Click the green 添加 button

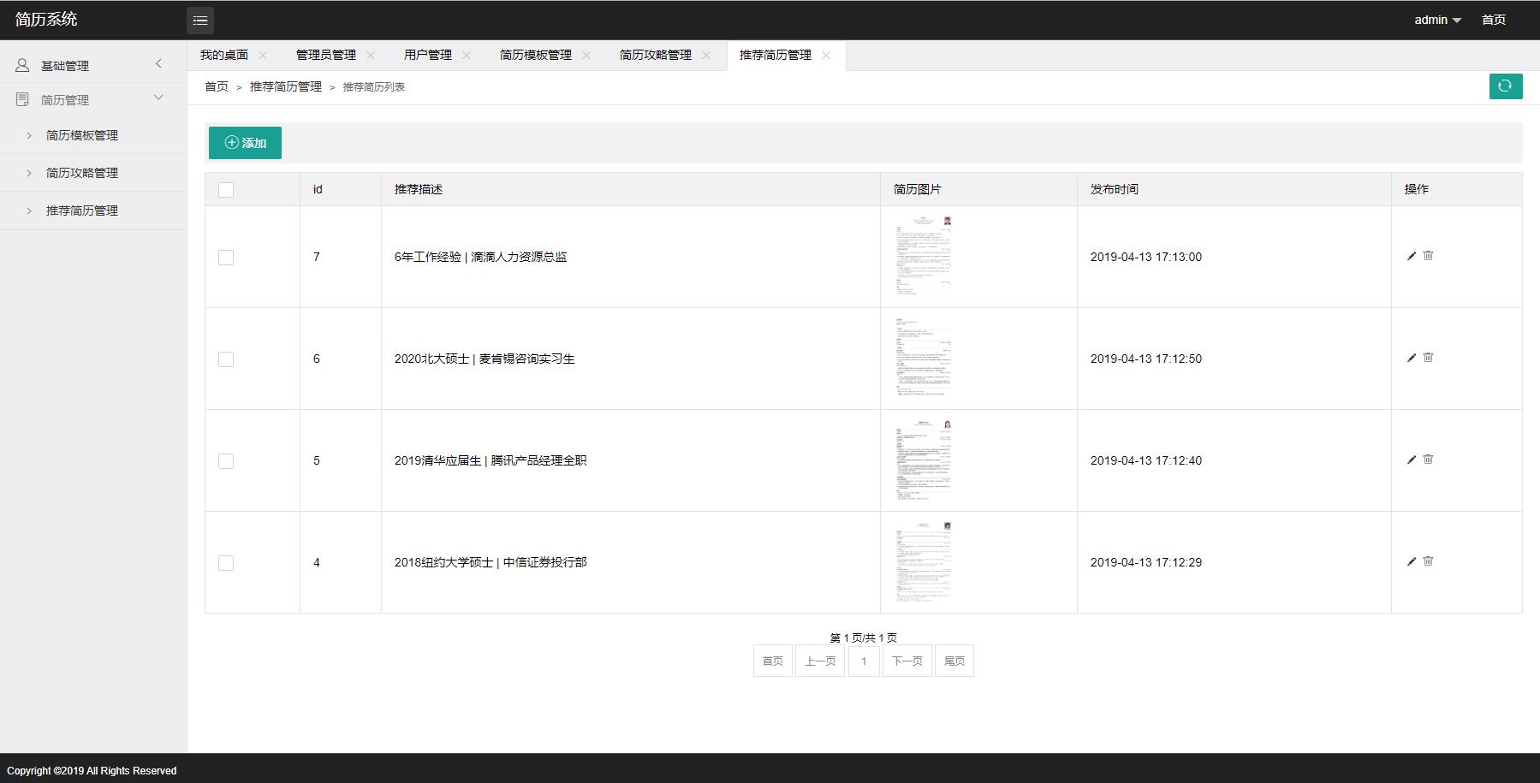245,143
